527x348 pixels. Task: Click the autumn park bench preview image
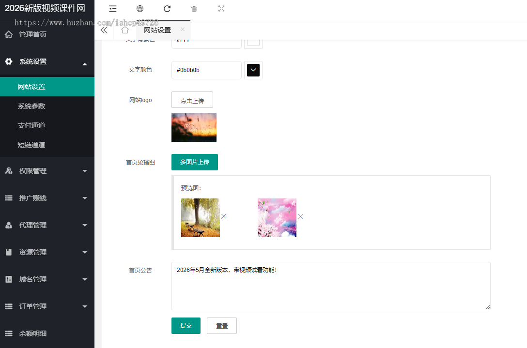pos(201,218)
